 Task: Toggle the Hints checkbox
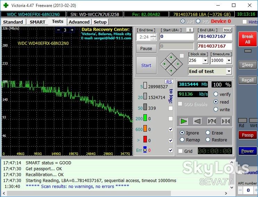point(244,22)
